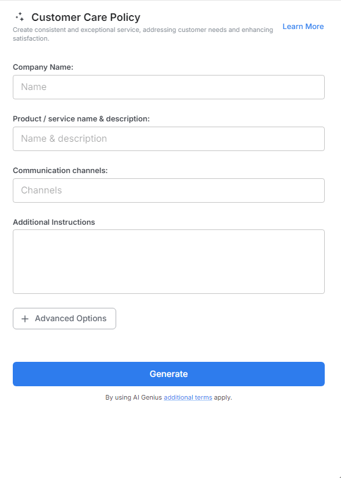Expand the Advanced Options section

coord(64,318)
